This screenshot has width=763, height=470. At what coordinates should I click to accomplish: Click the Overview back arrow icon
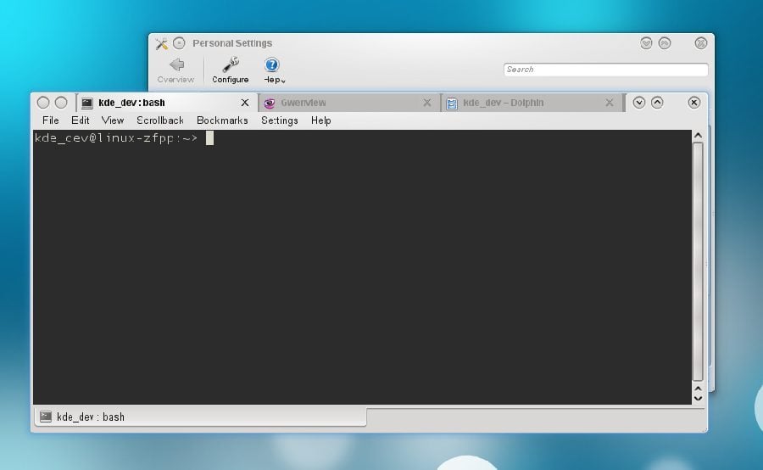click(x=176, y=64)
